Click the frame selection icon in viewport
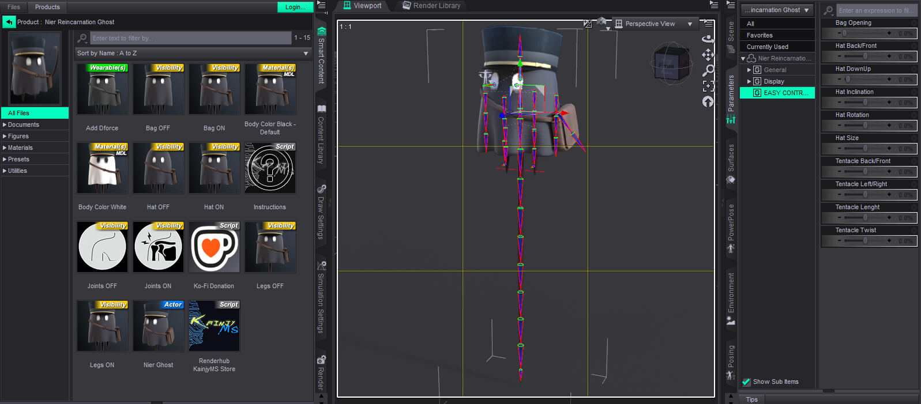The image size is (921, 404). point(708,86)
